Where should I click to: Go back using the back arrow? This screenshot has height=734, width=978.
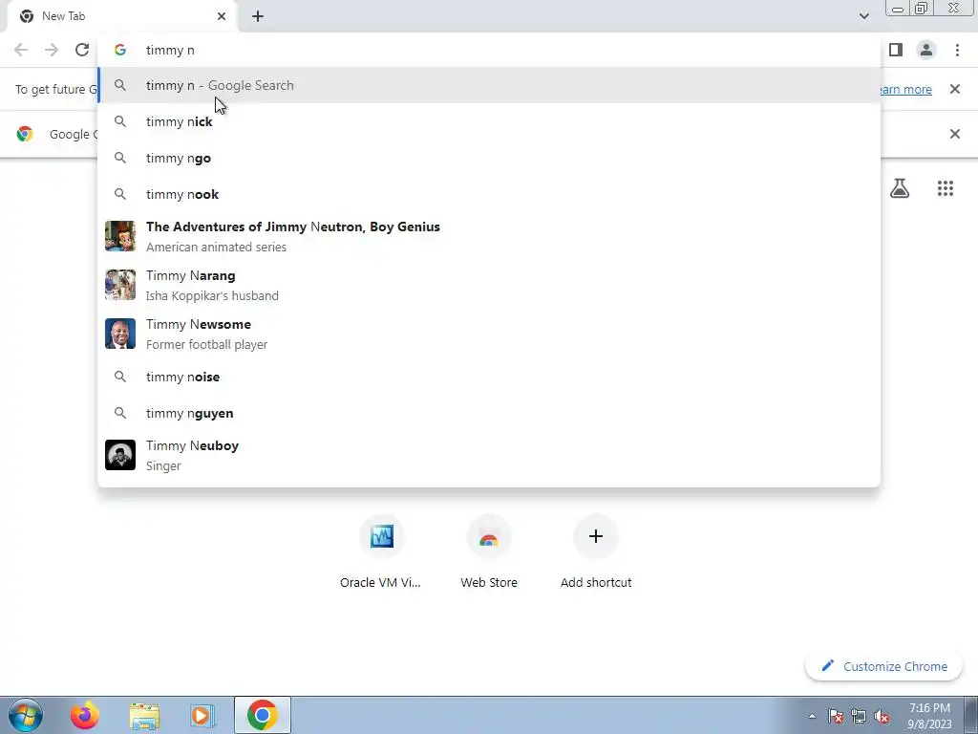tap(21, 50)
